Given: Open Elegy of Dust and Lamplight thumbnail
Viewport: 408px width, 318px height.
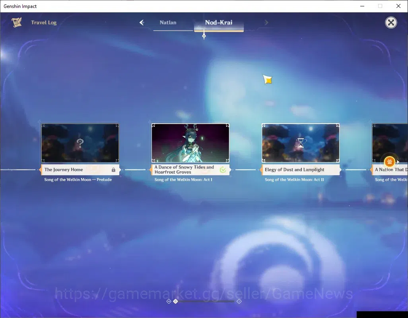Looking at the screenshot, I should pos(301,143).
